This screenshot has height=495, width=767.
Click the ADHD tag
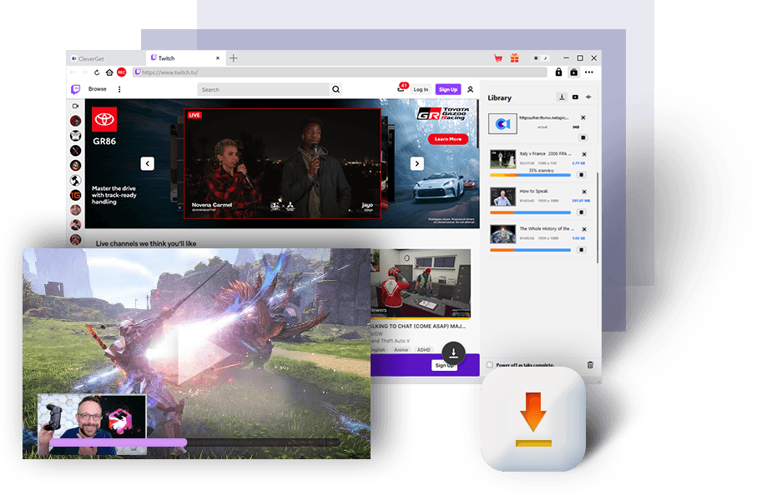click(x=424, y=350)
